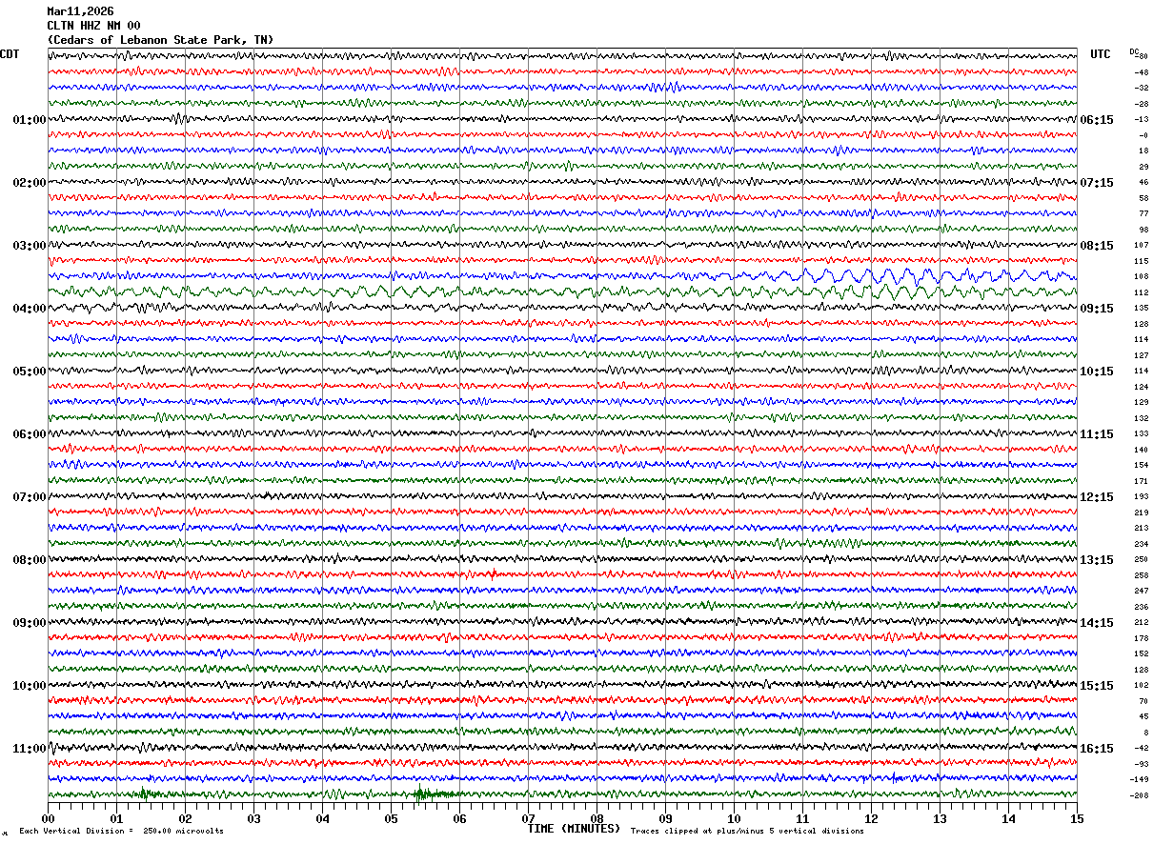Select the 08:00 CDT row label
This screenshot has height=844, width=1153.
pos(29,560)
